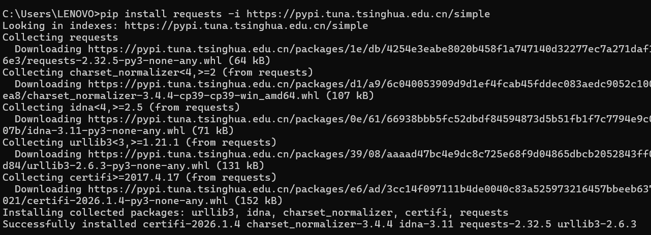Click the "Successfully installed" output line

click(319, 224)
